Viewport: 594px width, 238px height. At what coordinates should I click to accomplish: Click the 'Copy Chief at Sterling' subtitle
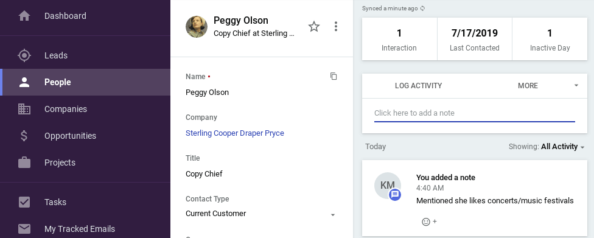coord(254,33)
